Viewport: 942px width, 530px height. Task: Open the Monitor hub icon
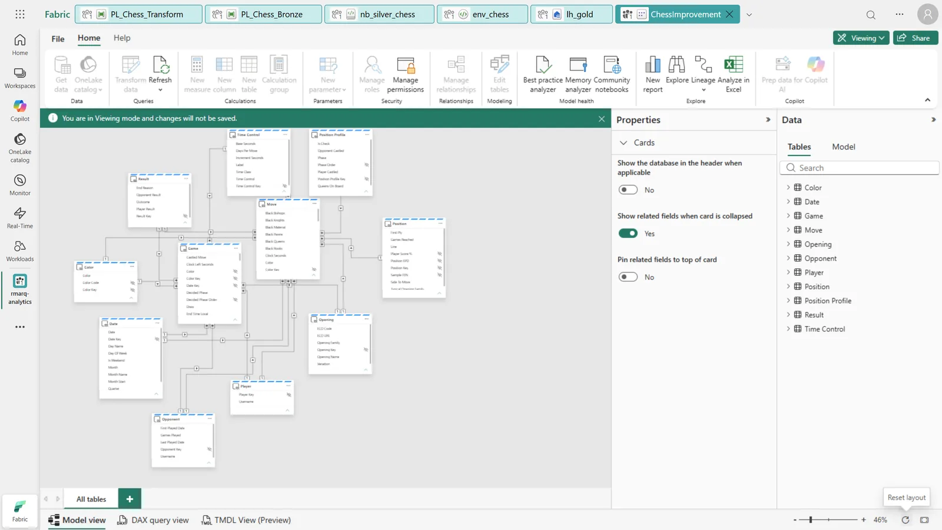[19, 185]
